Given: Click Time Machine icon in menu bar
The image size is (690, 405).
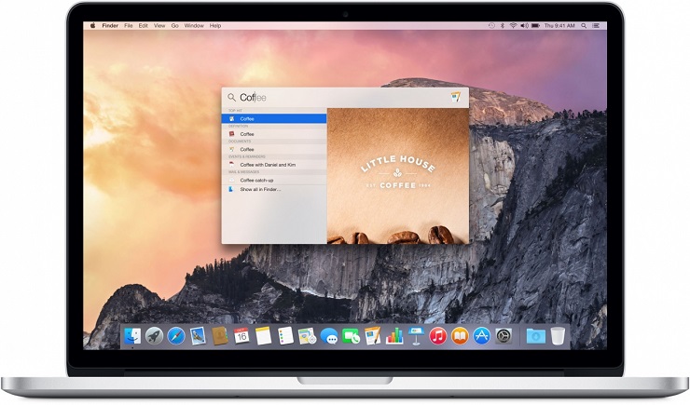Looking at the screenshot, I should coord(491,26).
